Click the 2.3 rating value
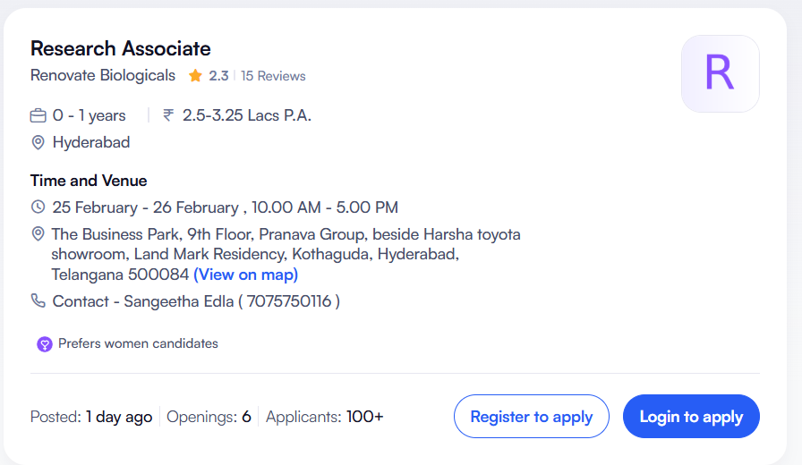The image size is (802, 465). (x=218, y=76)
